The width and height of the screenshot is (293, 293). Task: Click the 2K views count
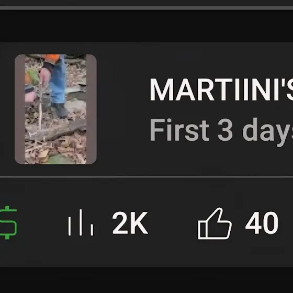pyautogui.click(x=130, y=223)
